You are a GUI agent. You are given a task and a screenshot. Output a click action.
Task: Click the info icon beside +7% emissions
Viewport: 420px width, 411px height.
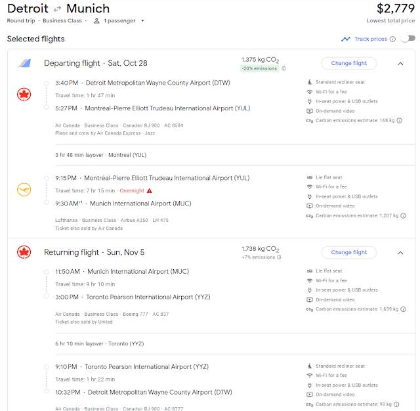point(279,257)
